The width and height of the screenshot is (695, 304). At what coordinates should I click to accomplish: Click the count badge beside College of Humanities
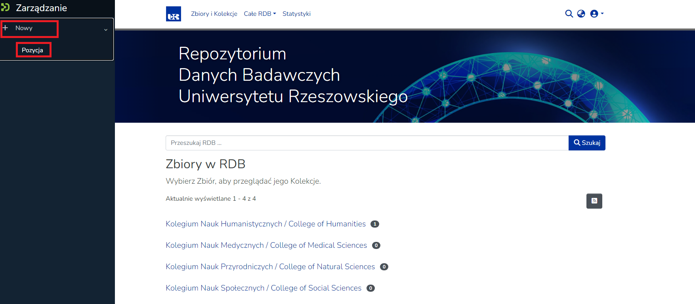coord(375,224)
